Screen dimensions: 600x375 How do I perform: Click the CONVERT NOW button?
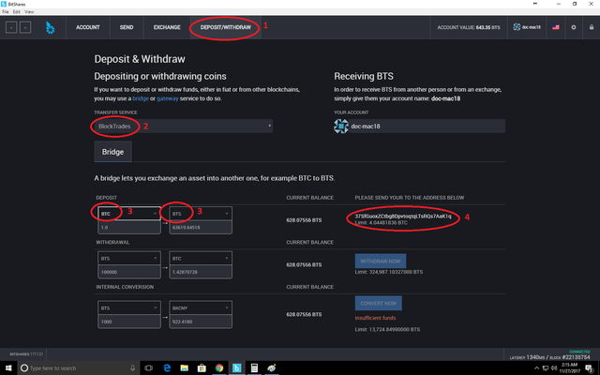(x=378, y=303)
